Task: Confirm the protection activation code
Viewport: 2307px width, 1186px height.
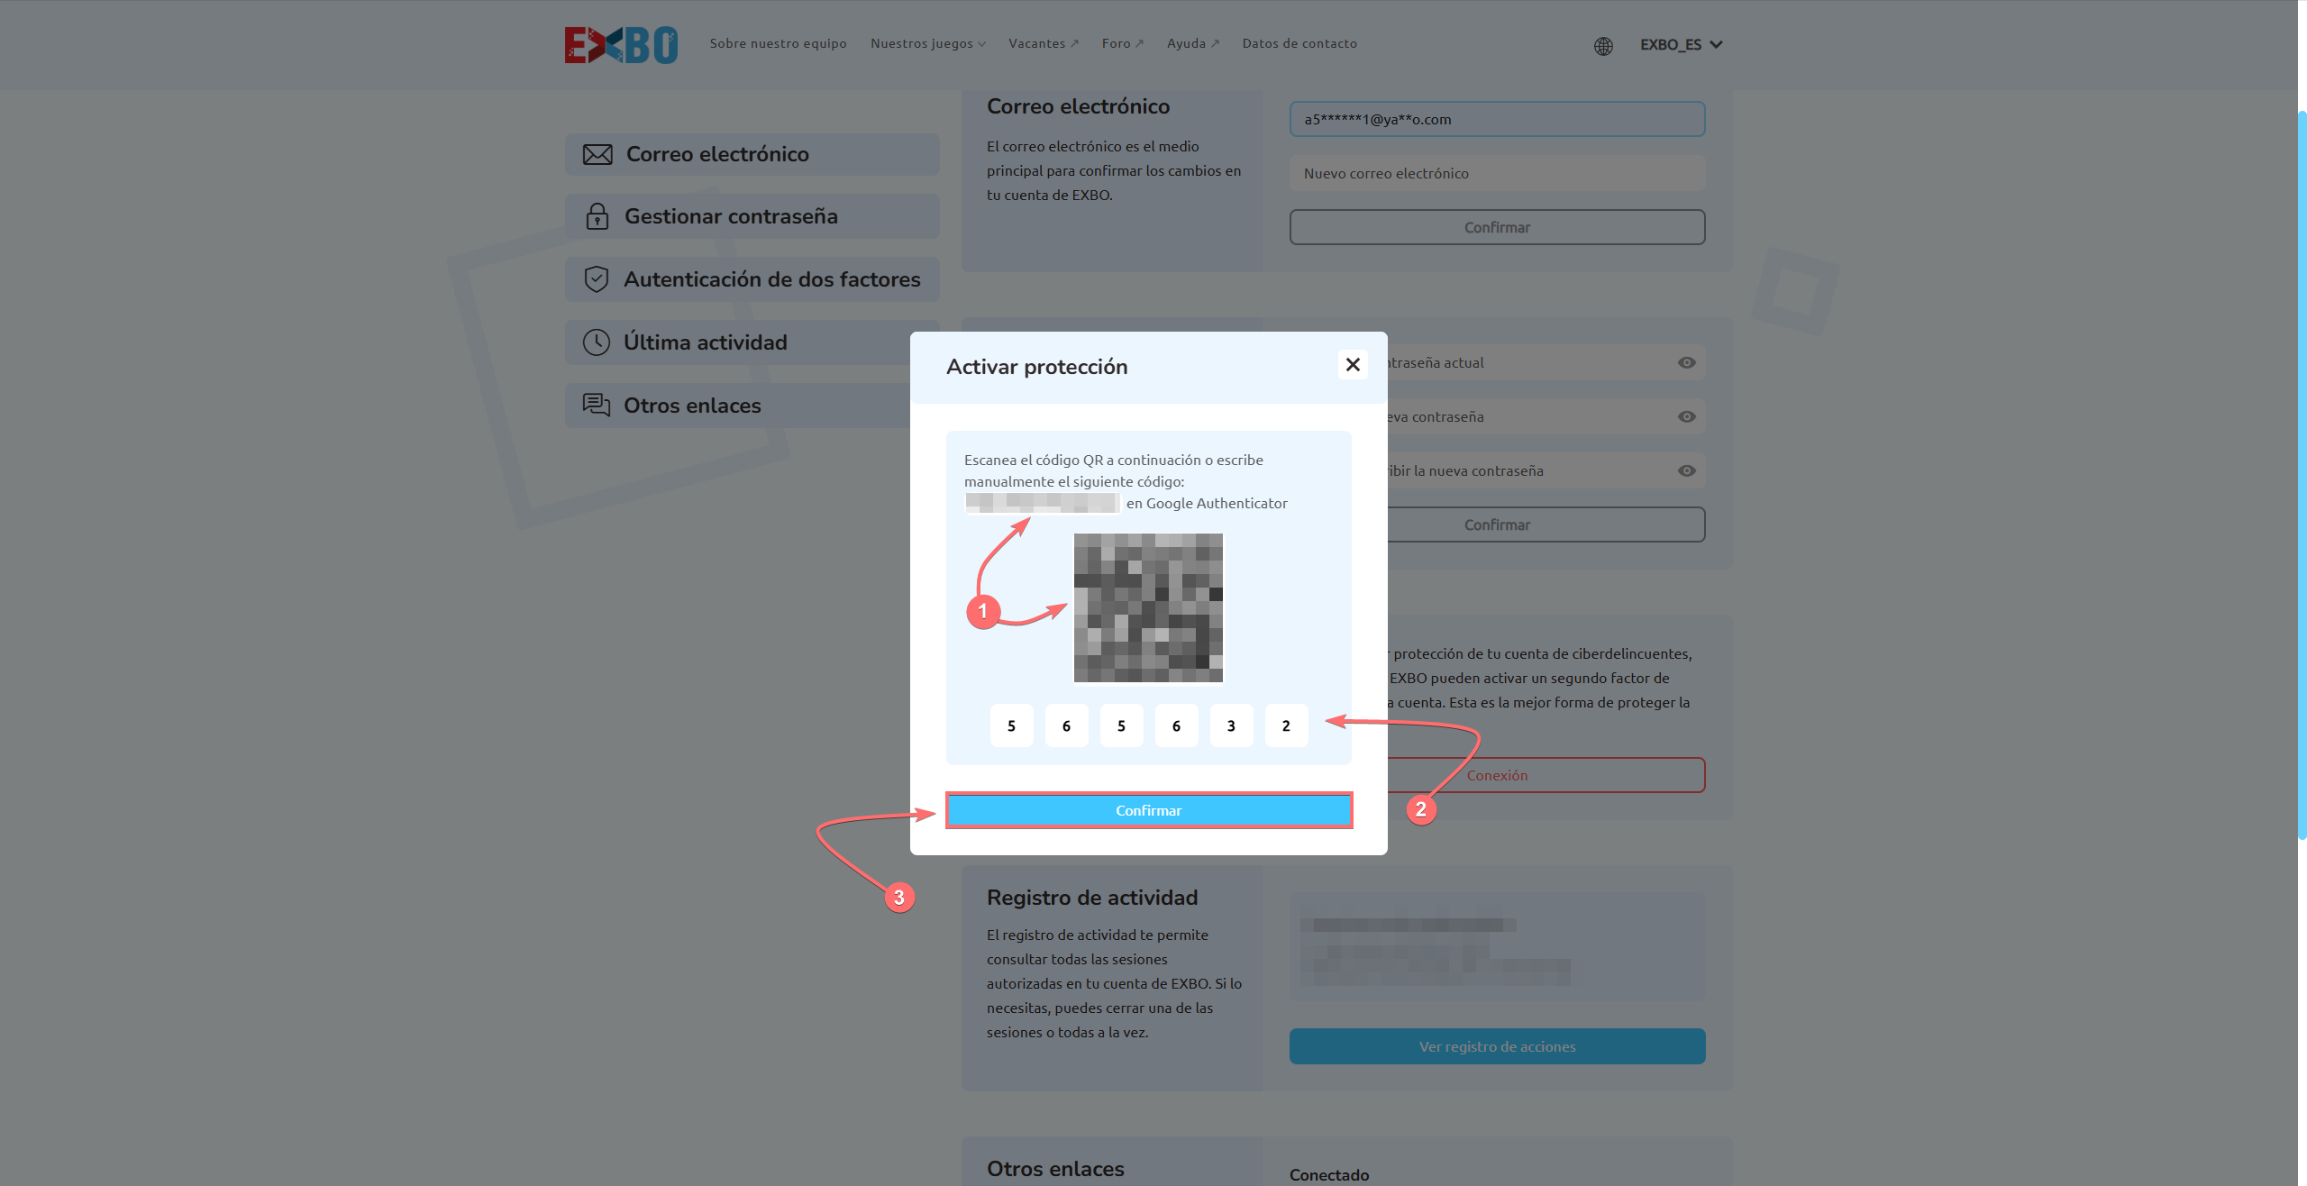Action: click(1149, 810)
